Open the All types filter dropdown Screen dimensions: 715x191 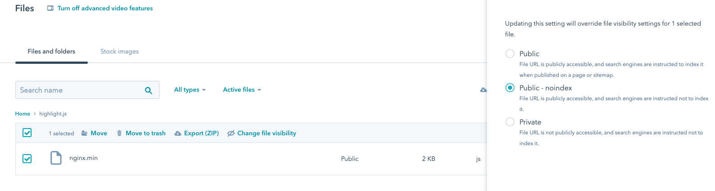tap(190, 90)
